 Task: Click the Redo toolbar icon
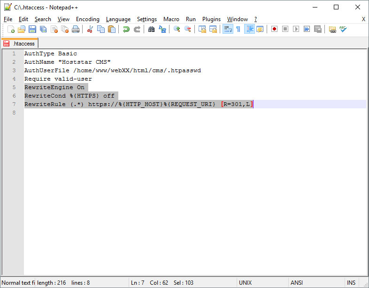click(137, 29)
